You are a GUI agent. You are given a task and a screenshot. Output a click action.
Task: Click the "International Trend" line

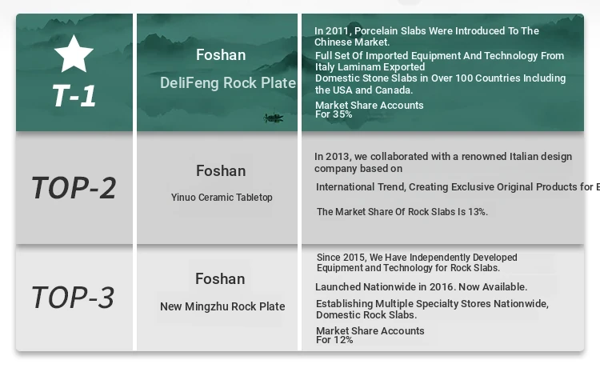(x=457, y=187)
